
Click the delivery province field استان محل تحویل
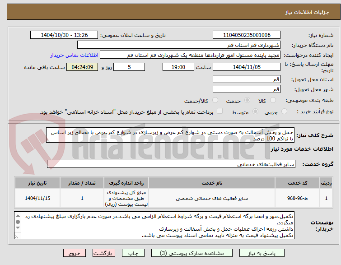pyautogui.click(x=247, y=79)
